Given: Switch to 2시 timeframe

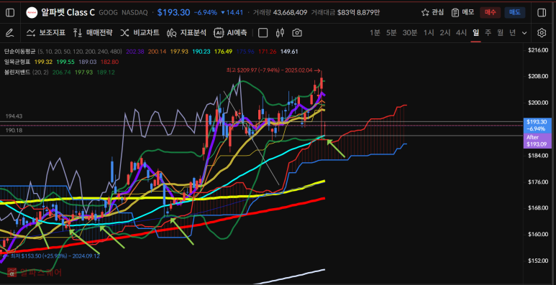Looking at the screenshot, I should point(445,33).
